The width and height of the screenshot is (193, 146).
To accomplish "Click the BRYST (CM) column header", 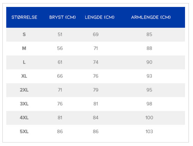I will point(62,17).
